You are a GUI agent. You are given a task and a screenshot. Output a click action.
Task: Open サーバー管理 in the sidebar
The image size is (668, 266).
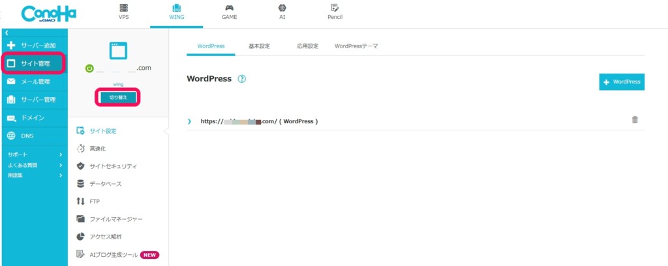point(35,100)
